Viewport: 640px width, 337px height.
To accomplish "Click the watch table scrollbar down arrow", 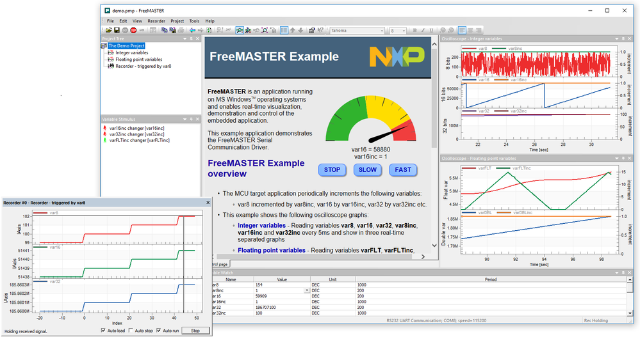I will 630,313.
